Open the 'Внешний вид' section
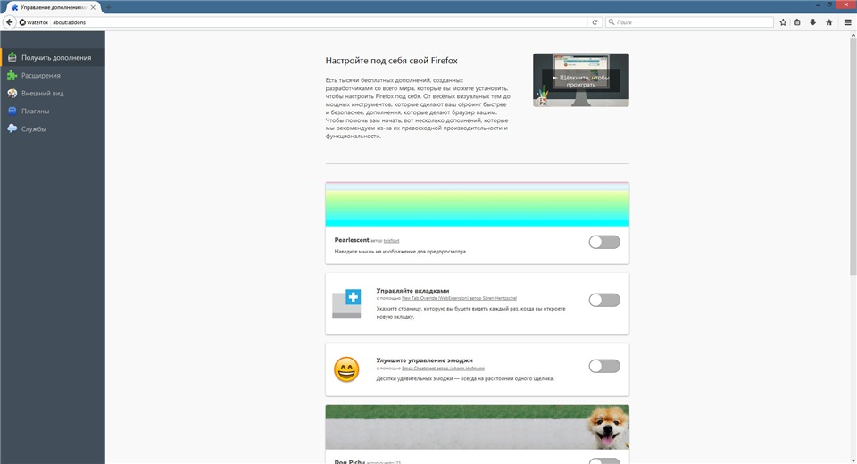The height and width of the screenshot is (464, 857). pos(53,94)
